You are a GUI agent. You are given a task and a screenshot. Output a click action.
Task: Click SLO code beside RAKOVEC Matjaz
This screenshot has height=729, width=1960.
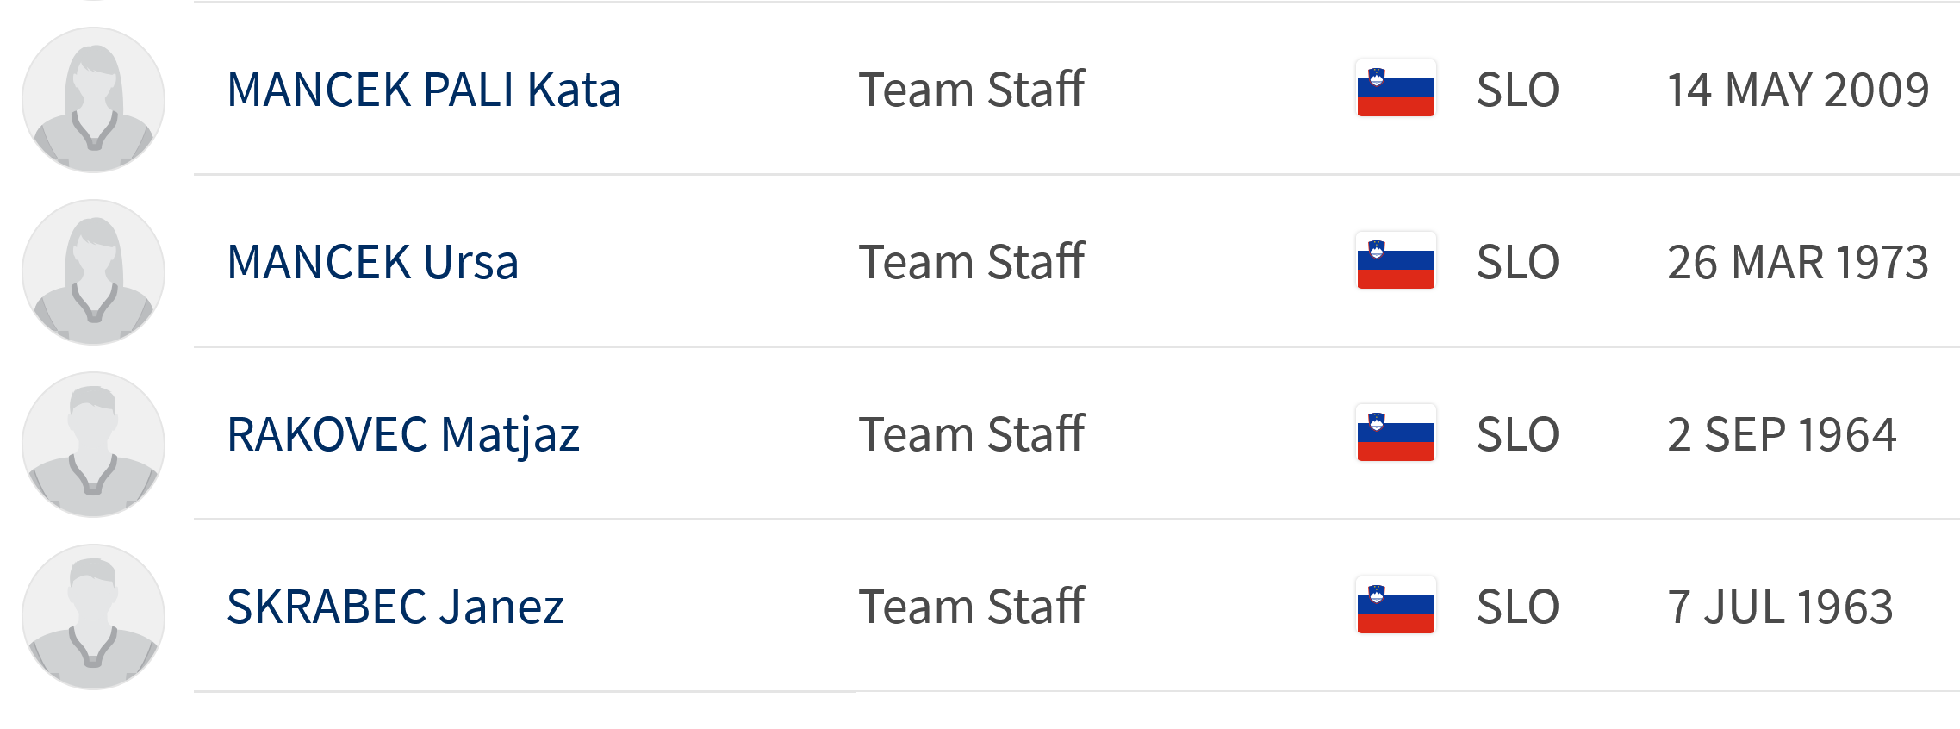click(1518, 434)
